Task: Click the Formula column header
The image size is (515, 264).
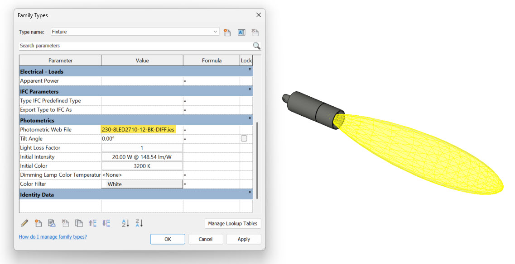Action: coord(212,60)
